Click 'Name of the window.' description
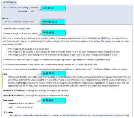This screenshot has width=134, height=118. [x=26, y=104]
